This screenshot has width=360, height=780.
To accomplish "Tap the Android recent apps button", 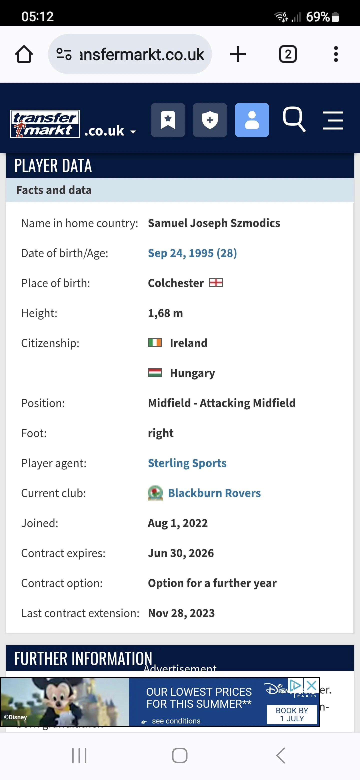I will click(79, 755).
